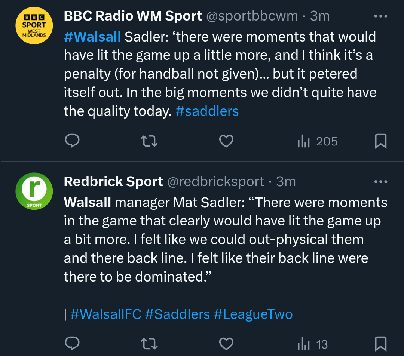This screenshot has height=356, width=404.
Task: Reply to the BBC Radio WM Sport tweet
Action: pos(72,141)
